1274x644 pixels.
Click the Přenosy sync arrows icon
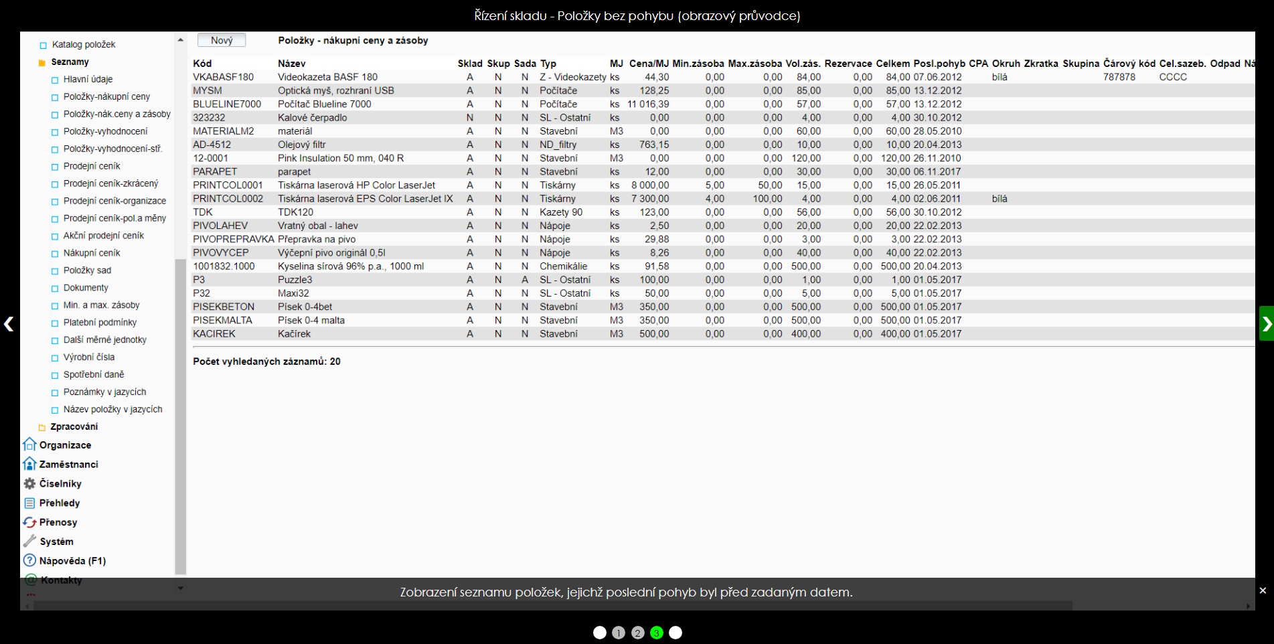point(29,522)
